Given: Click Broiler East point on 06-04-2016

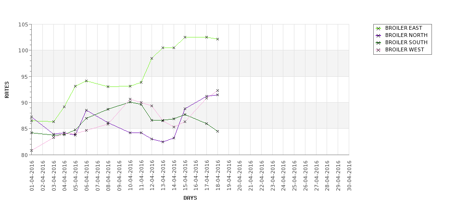Looking at the screenshot, I should [86, 81].
